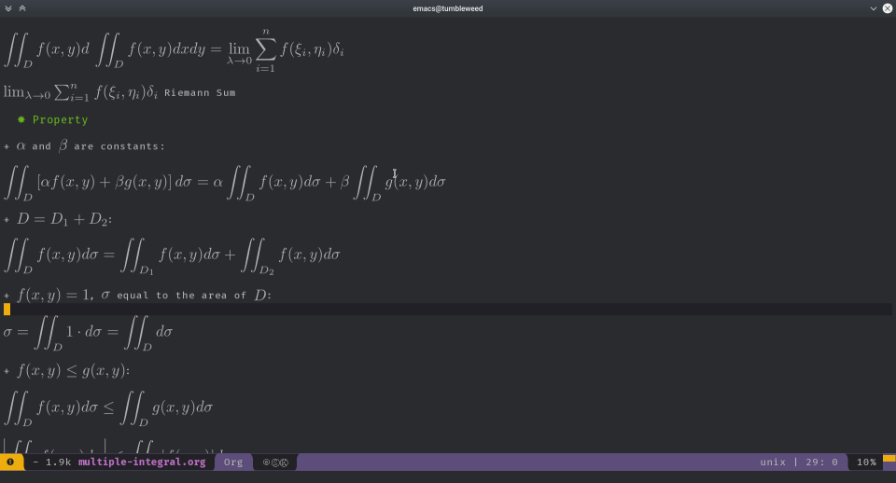Viewport: 896px width, 483px height.
Task: Click the σ = ∬ 1·dσ equation
Action: (x=88, y=332)
